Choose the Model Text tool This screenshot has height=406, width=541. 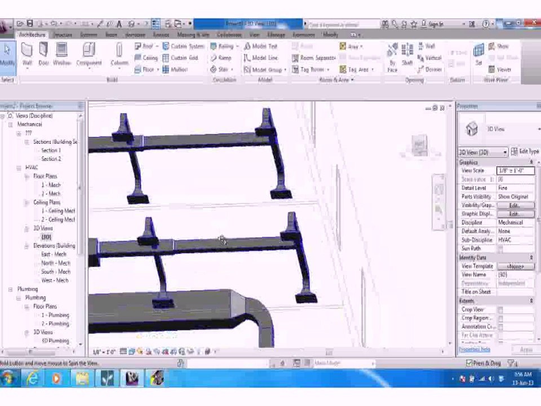(x=261, y=46)
